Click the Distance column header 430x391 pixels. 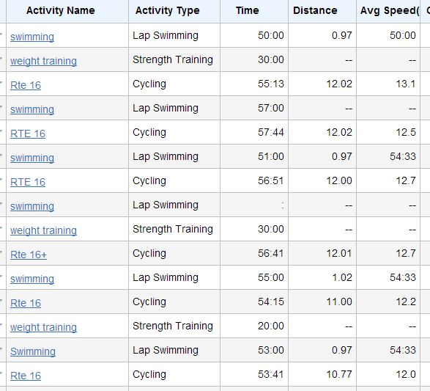point(315,10)
